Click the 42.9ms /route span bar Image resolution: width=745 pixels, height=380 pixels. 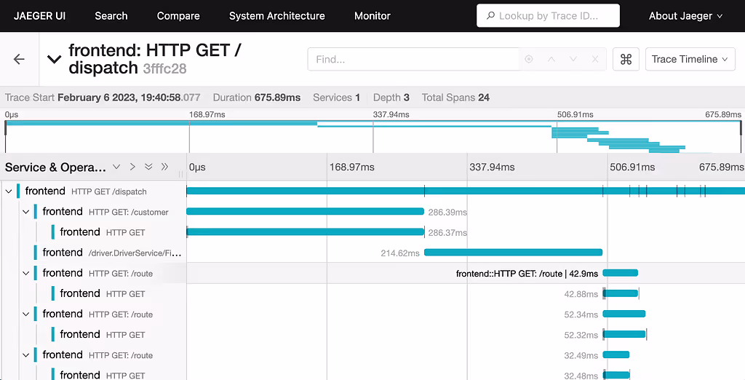(x=621, y=273)
